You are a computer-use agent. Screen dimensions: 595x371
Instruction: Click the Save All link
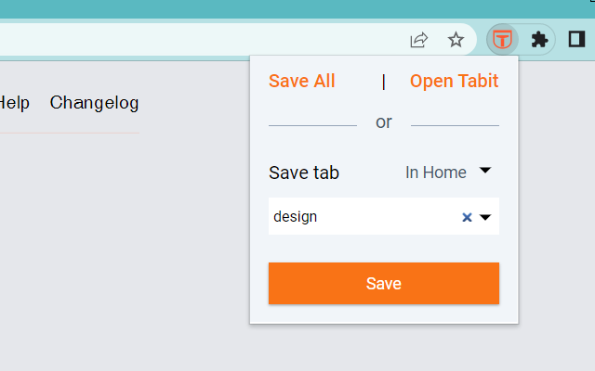pos(301,81)
